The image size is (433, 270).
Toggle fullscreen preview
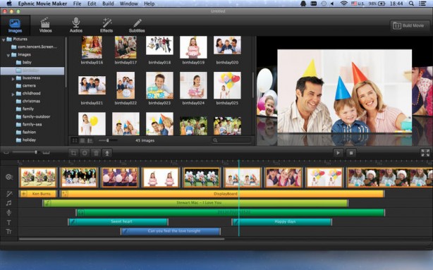pos(425,153)
